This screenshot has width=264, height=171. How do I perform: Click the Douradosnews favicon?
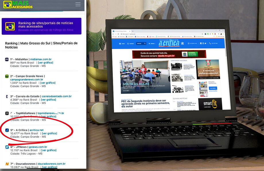coord(7,164)
